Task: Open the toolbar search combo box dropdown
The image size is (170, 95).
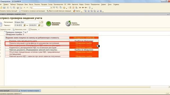Action: 51,8
